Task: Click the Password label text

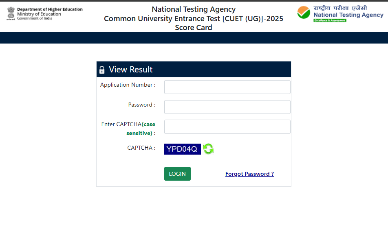Action: (x=141, y=105)
